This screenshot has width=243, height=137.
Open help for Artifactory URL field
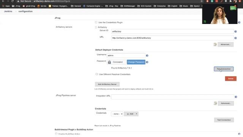pos(235,38)
